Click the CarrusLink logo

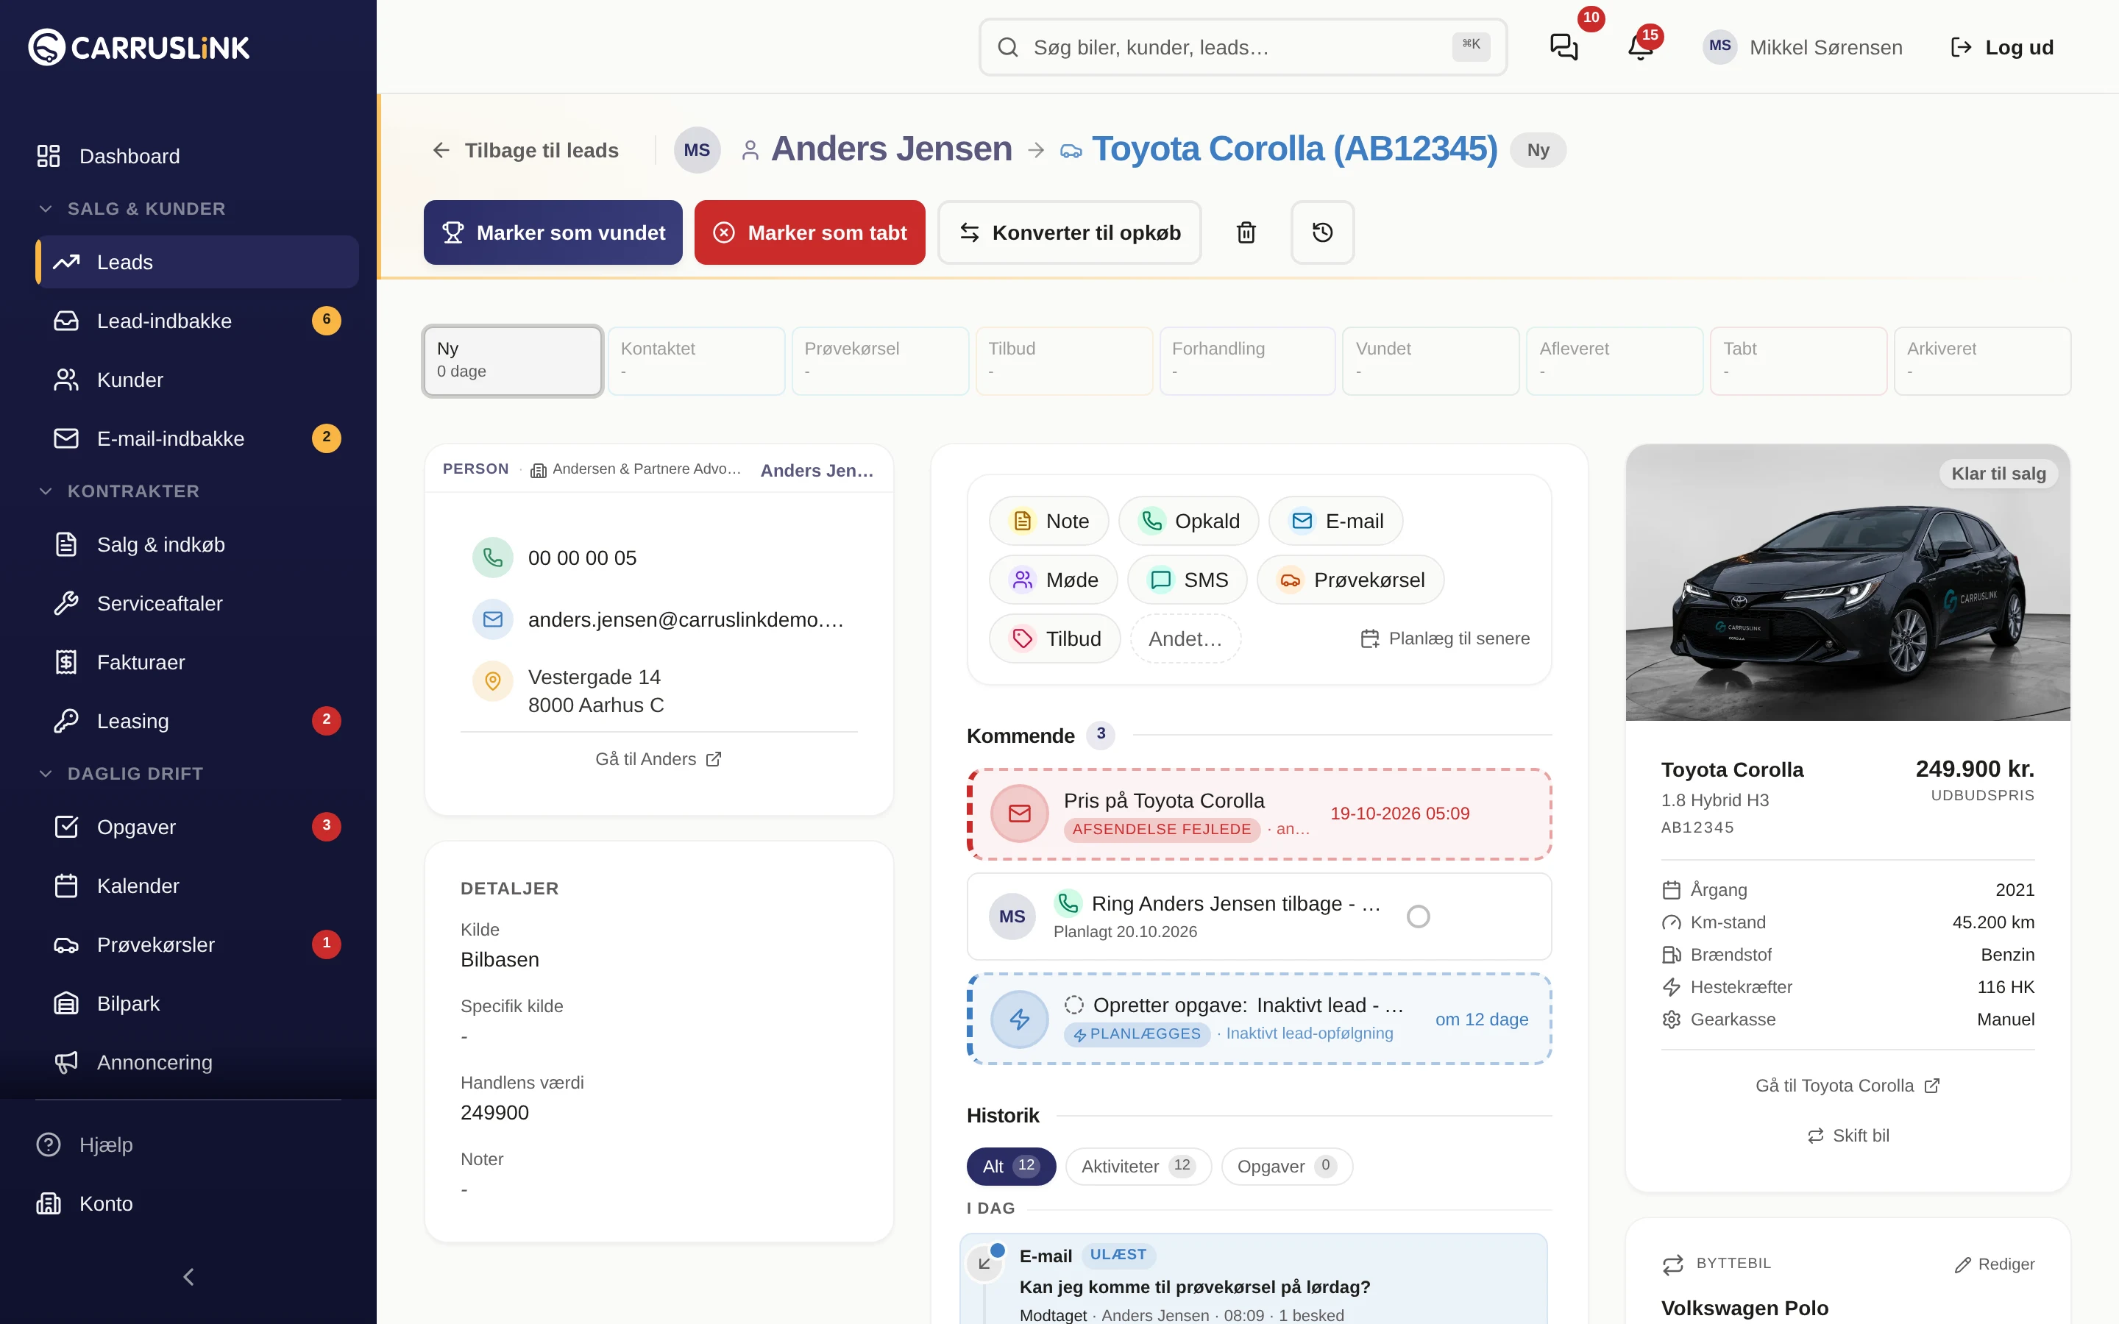pyautogui.click(x=139, y=47)
